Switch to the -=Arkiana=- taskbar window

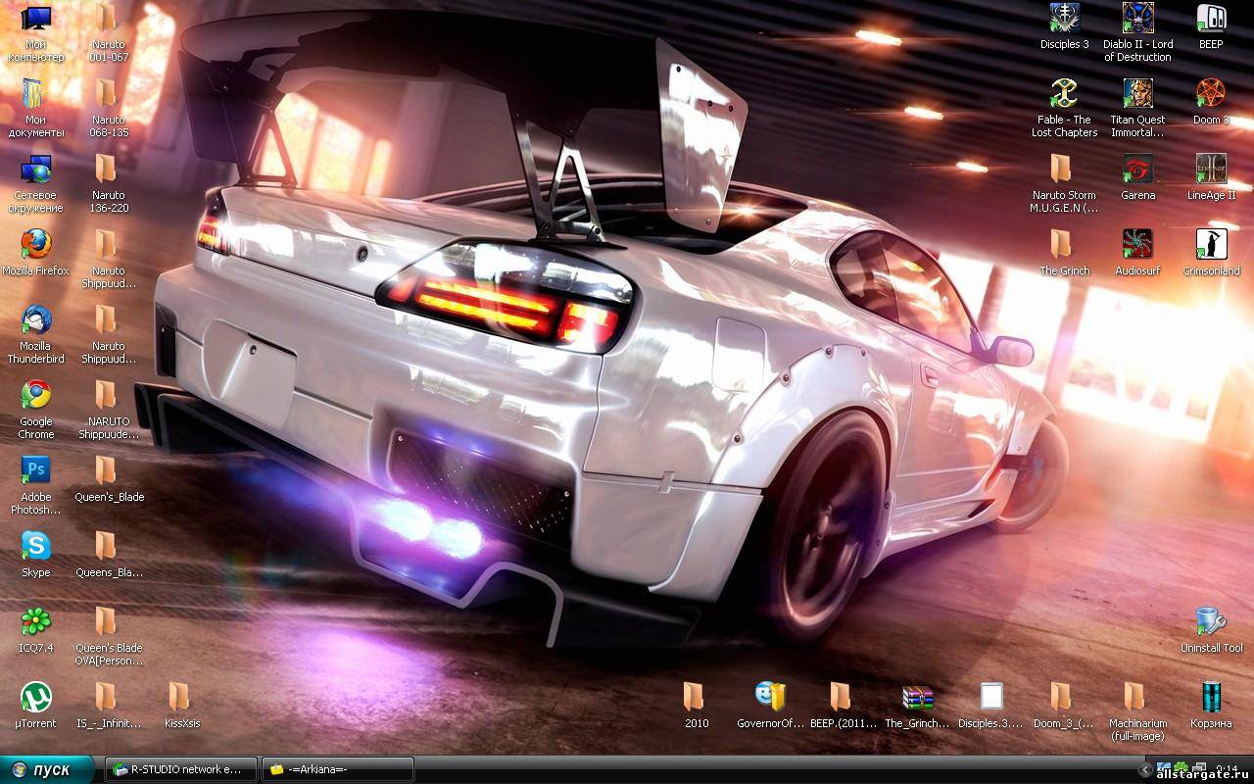click(338, 769)
